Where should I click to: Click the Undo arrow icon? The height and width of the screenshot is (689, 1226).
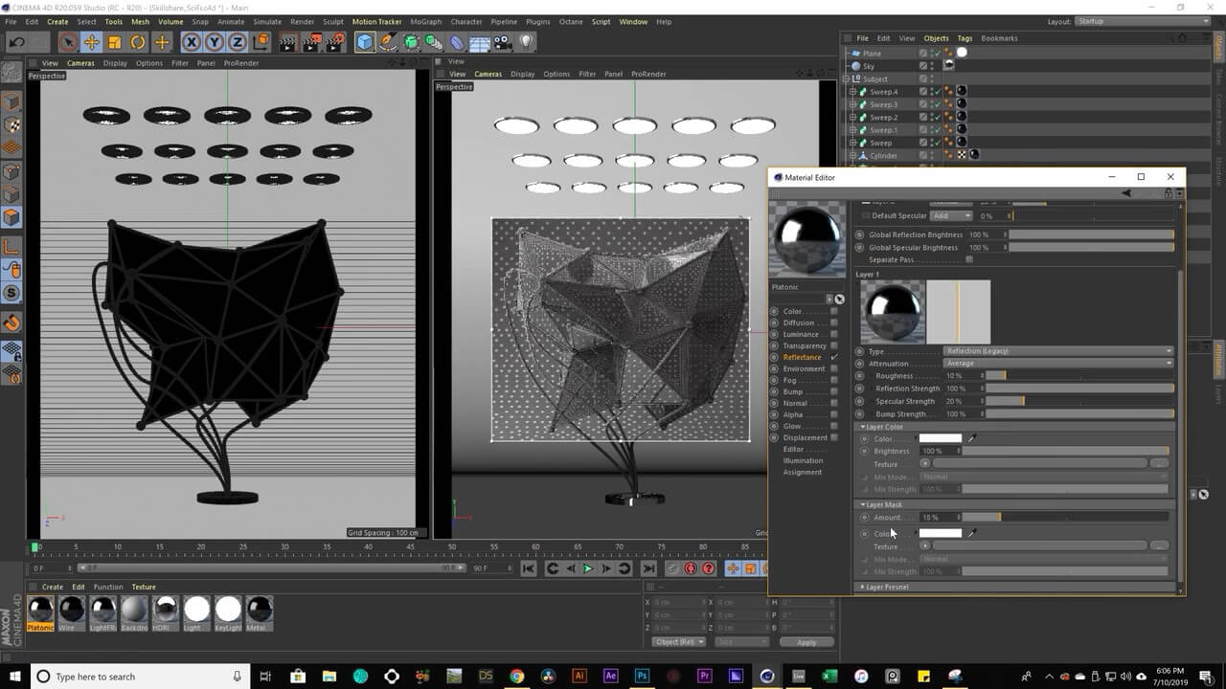16,42
